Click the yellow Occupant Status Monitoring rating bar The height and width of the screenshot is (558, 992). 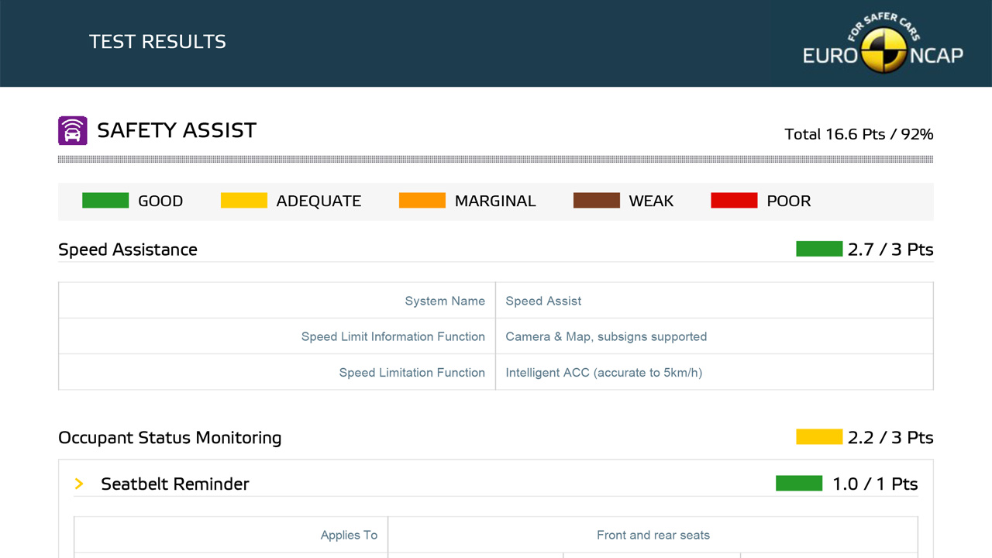818,437
